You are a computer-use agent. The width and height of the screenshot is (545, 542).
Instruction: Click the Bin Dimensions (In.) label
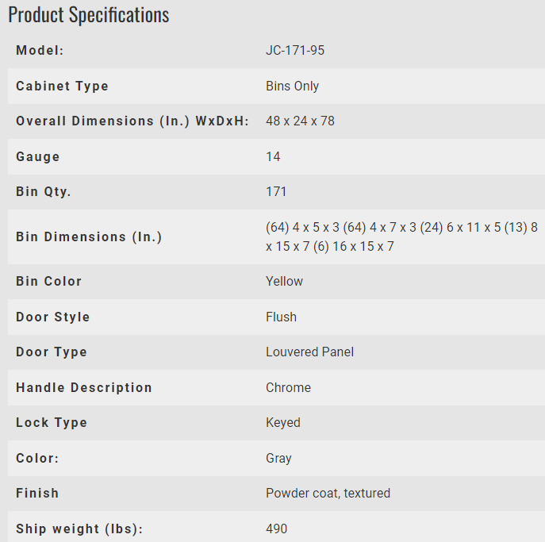[89, 236]
